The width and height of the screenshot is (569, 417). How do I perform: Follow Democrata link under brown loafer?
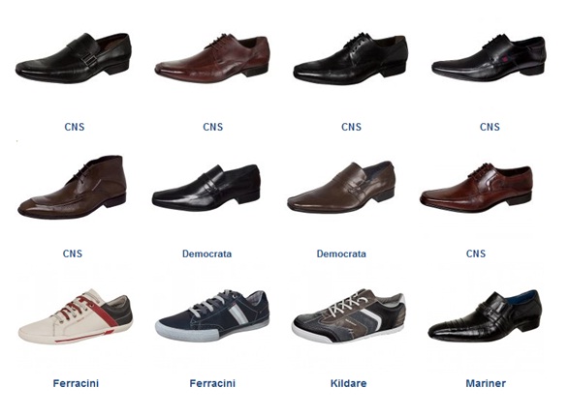tap(341, 253)
